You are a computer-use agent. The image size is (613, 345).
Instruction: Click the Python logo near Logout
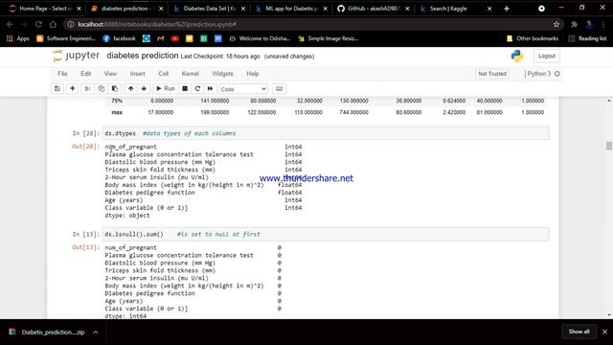[517, 56]
